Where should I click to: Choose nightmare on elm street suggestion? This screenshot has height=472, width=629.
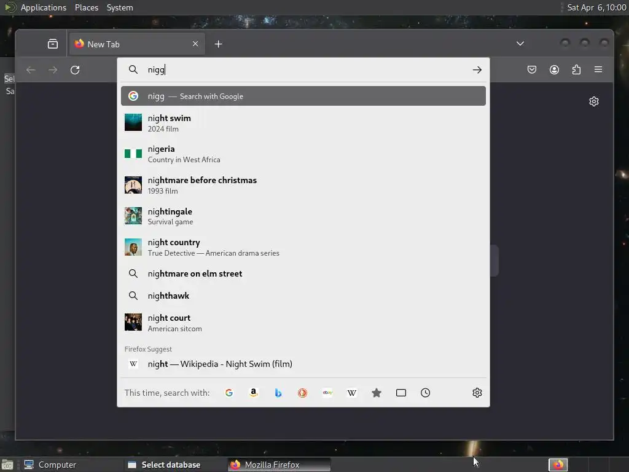pyautogui.click(x=303, y=273)
